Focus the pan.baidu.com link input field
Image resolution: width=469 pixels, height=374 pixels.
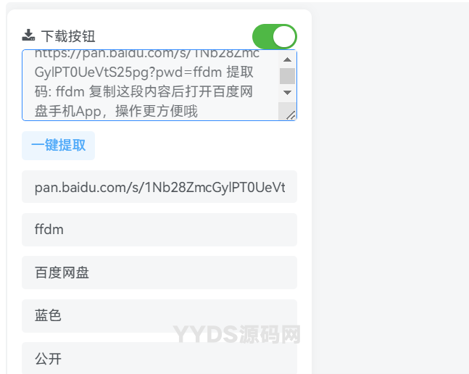coord(159,187)
